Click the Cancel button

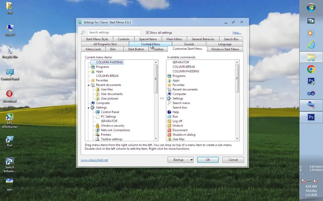tap(233, 160)
